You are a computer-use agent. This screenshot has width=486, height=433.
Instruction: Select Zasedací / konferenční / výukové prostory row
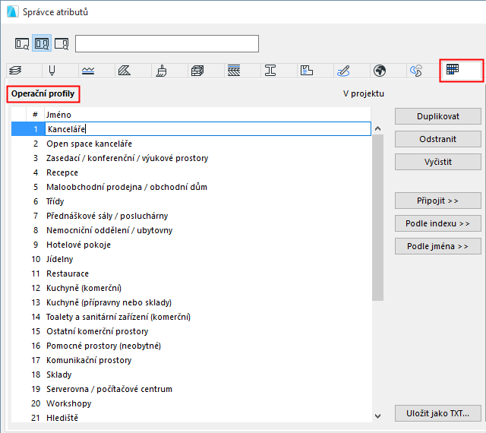pos(191,158)
